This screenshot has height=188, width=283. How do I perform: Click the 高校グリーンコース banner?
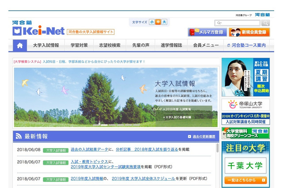(246, 133)
